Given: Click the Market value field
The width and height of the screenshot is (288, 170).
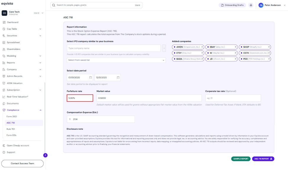Looking at the screenshot, I should tap(149, 98).
